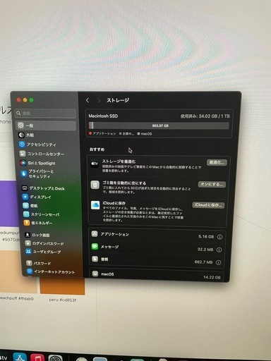Click the アプリケーション category icon

click(95, 233)
